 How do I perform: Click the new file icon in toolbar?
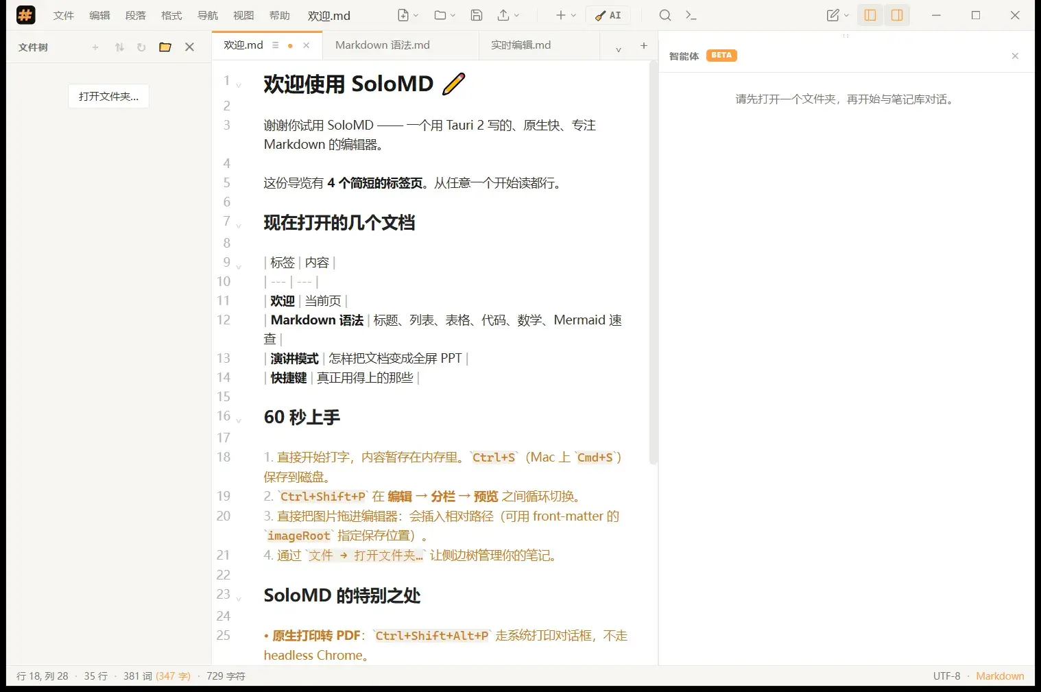[x=403, y=15]
